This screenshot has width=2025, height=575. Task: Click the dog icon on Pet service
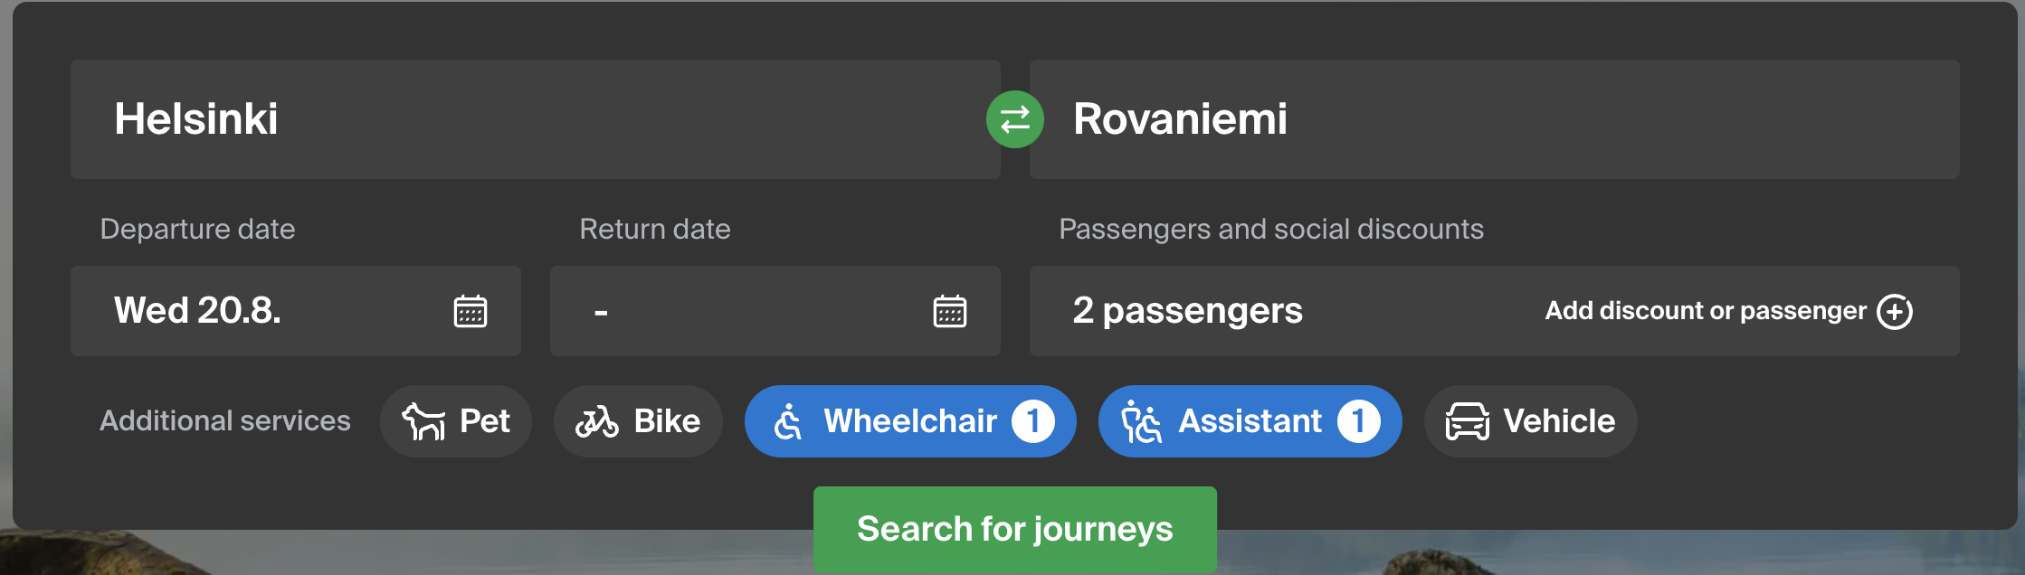(x=423, y=421)
